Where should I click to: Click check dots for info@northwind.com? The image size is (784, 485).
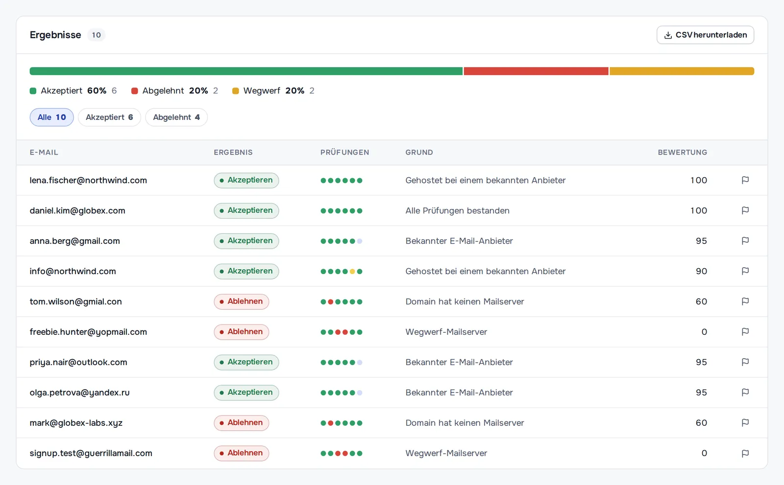point(342,272)
